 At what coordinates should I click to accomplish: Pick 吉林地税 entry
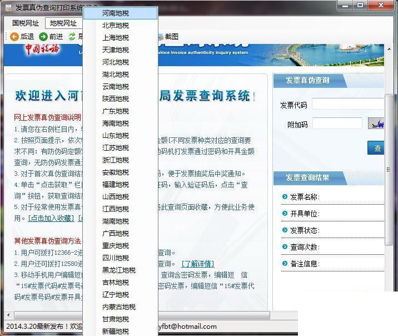coord(120,283)
